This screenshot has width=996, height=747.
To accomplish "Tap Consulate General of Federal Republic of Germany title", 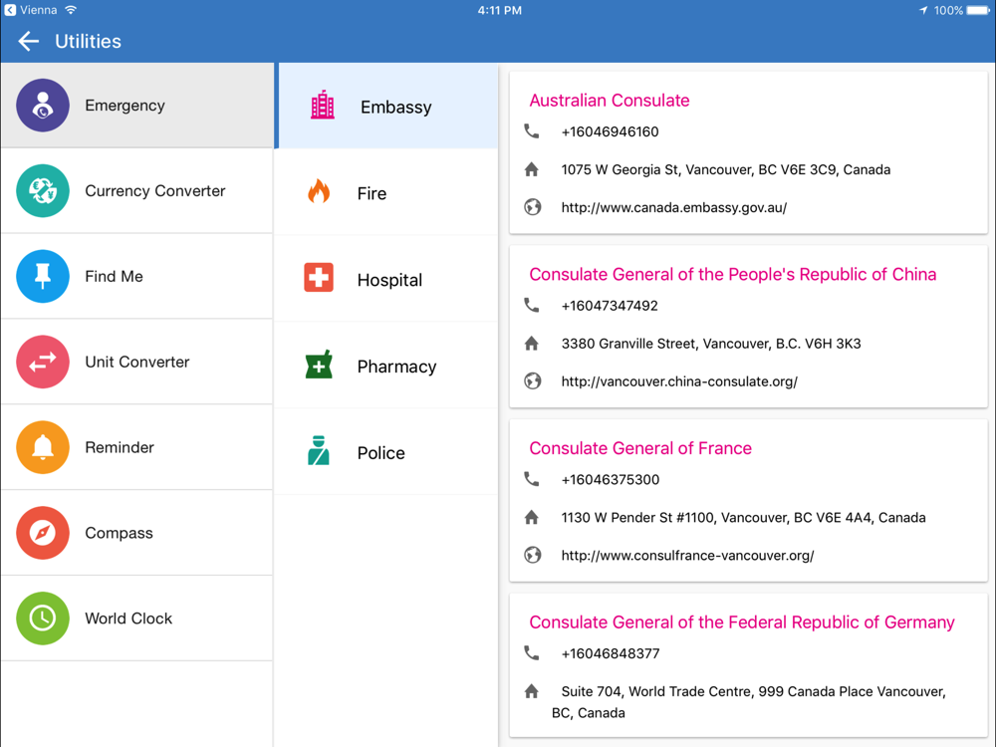I will (x=742, y=622).
